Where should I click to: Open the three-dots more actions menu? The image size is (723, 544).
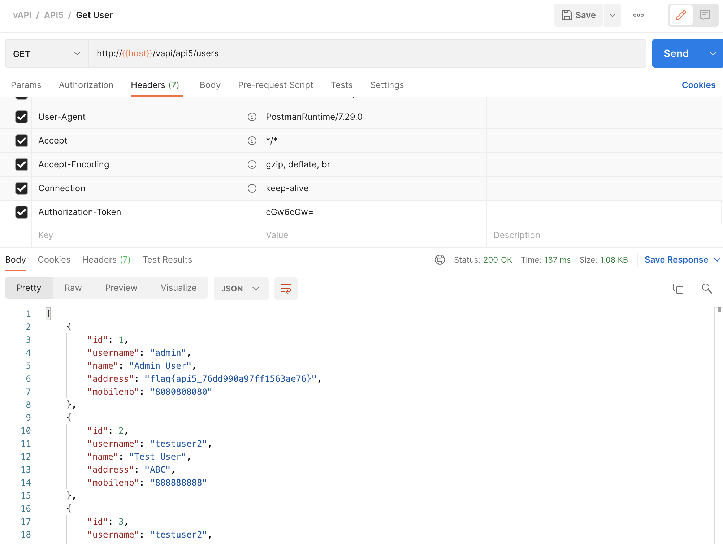(x=638, y=15)
